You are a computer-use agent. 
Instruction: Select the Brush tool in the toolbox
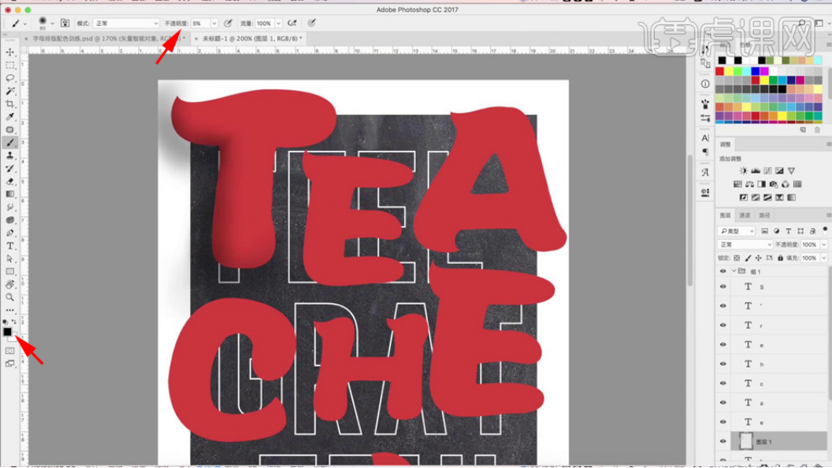[x=10, y=142]
